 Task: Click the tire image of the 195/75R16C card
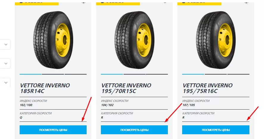(215, 39)
